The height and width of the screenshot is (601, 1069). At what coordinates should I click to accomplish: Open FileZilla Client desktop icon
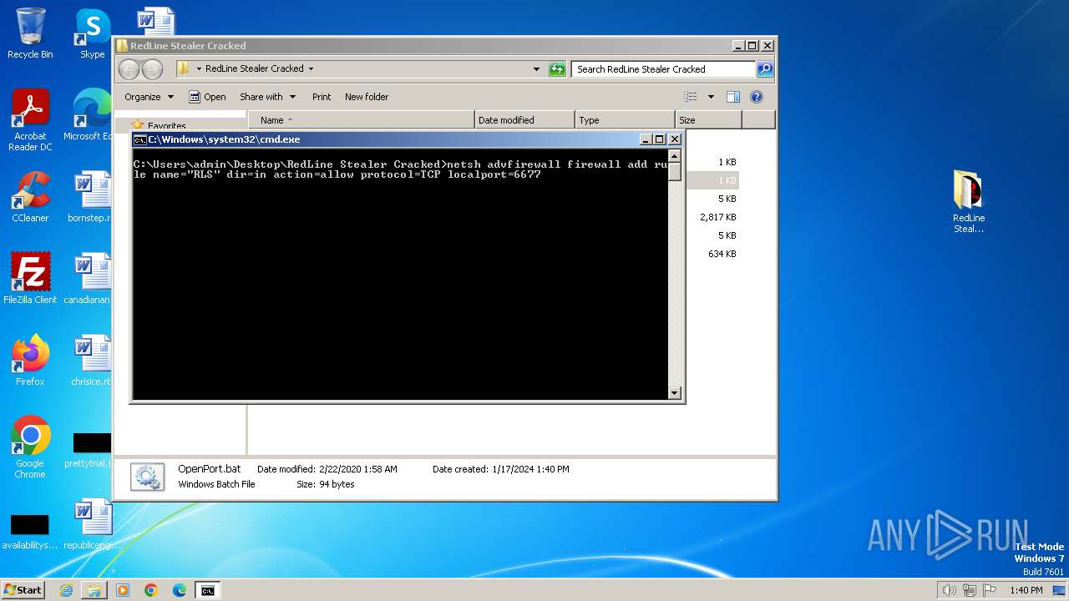click(30, 279)
